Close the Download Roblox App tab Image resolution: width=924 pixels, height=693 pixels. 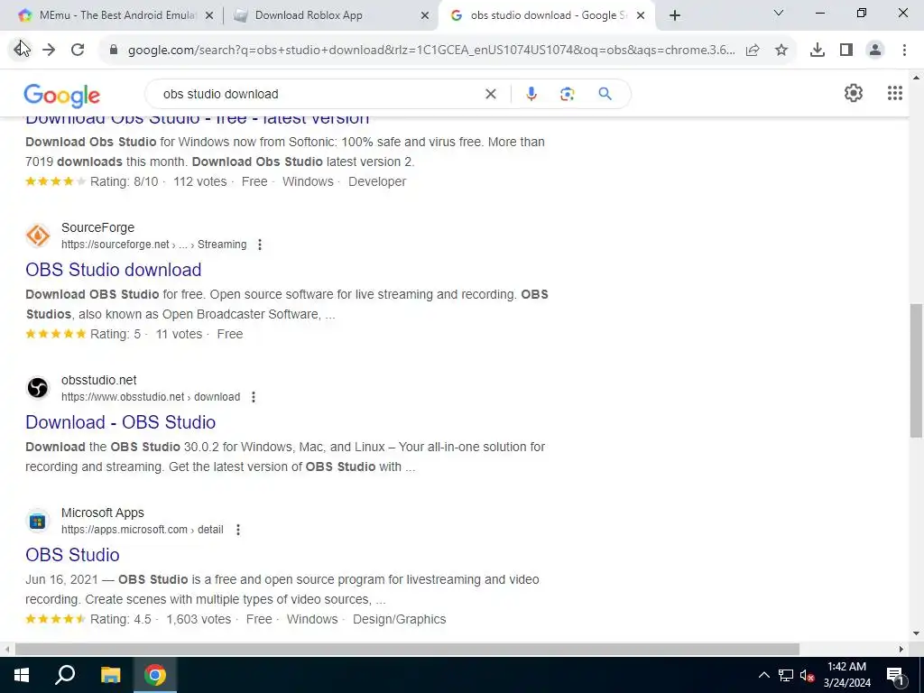click(x=424, y=16)
